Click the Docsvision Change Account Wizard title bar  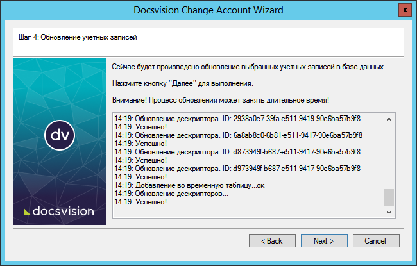pos(208,10)
